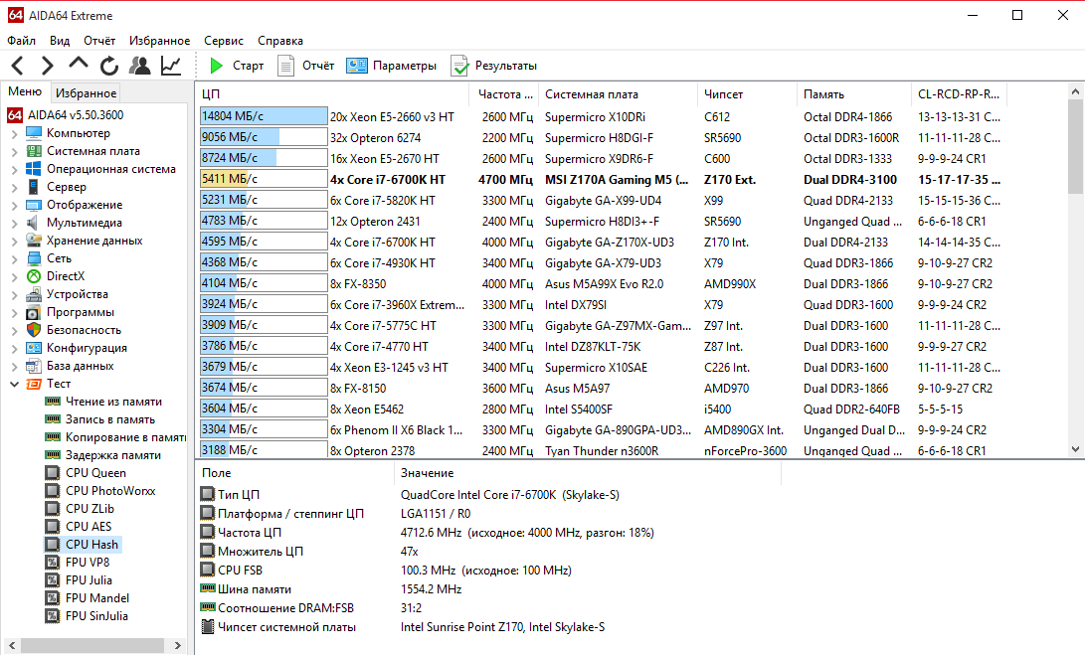Open the Вид menu
This screenshot has width=1086, height=655.
[60, 41]
